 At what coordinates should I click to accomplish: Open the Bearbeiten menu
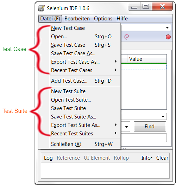77,19
